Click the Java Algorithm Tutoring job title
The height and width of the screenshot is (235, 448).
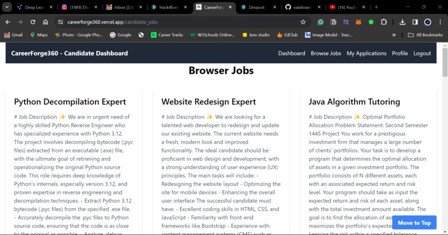point(354,101)
